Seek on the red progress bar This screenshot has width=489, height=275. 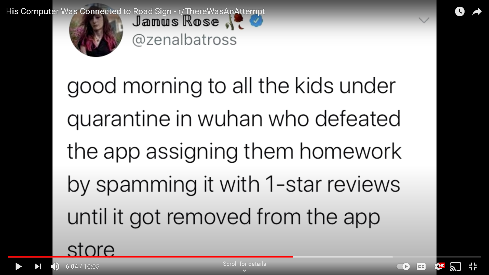(x=150, y=257)
